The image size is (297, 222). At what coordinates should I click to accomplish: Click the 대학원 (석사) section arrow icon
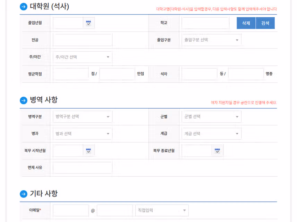[24, 7]
